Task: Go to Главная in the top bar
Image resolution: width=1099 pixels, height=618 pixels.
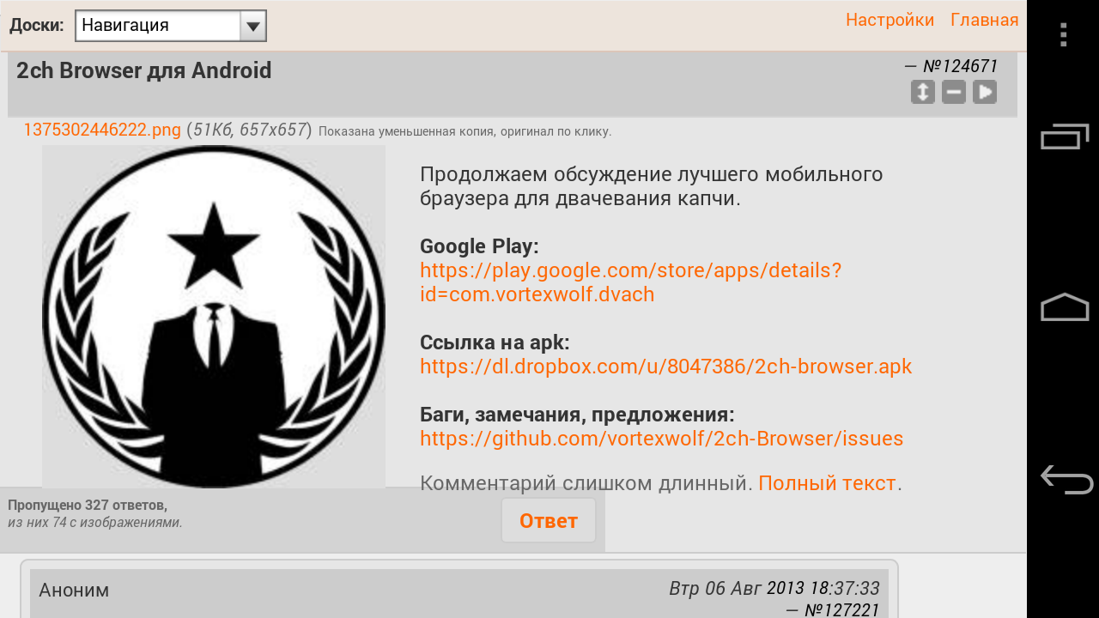Action: (985, 20)
